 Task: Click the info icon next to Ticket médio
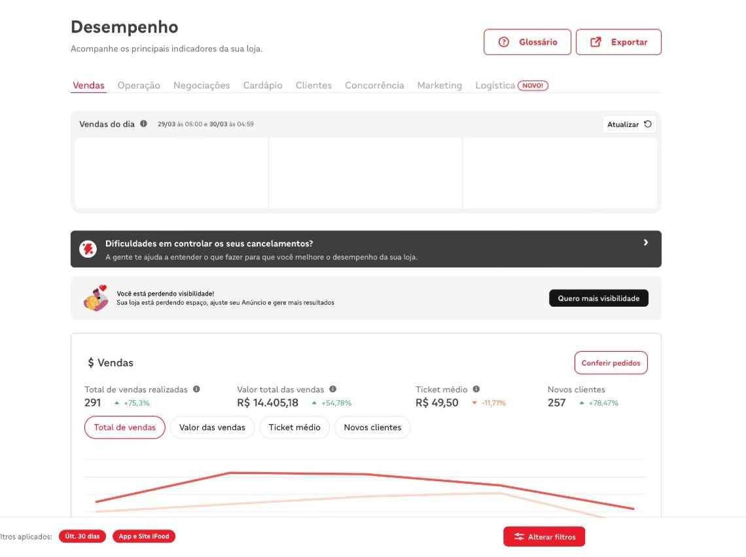coord(476,389)
